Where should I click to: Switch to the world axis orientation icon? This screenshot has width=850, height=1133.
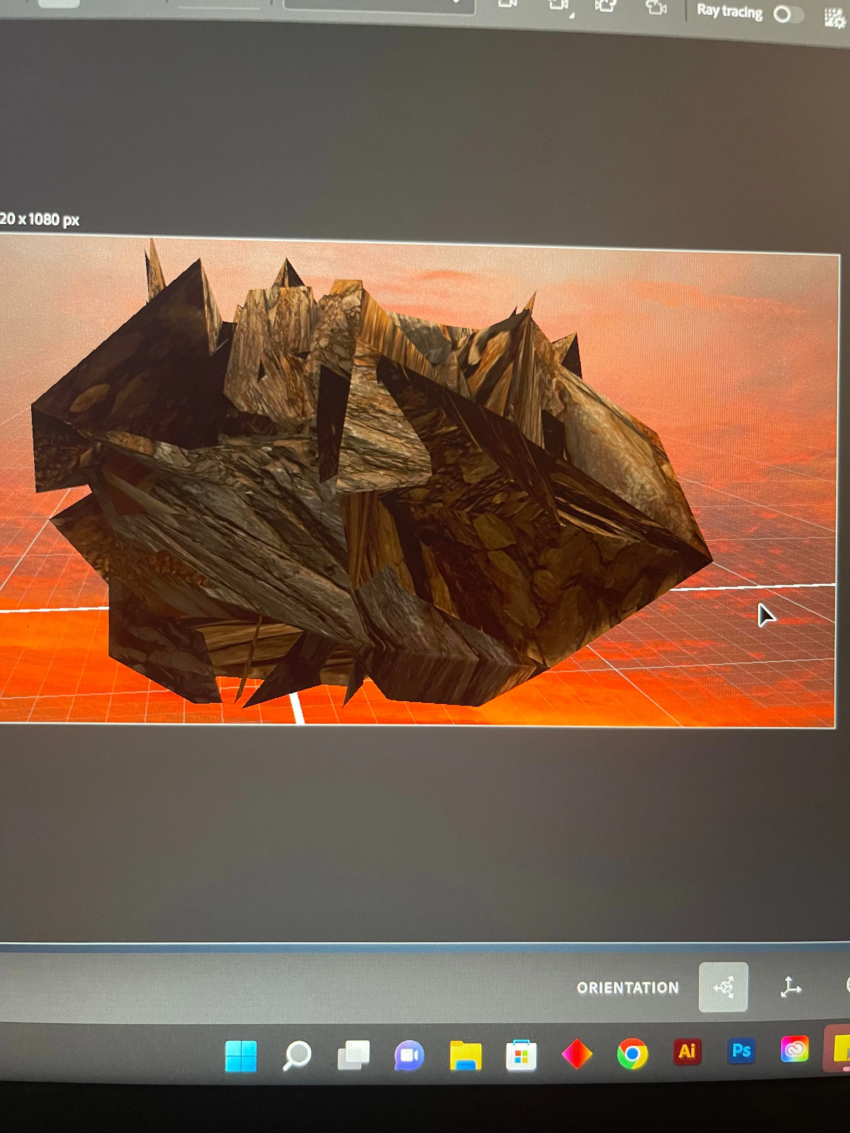(790, 987)
